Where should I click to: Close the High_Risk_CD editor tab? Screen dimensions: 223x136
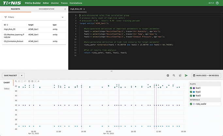click(84, 9)
